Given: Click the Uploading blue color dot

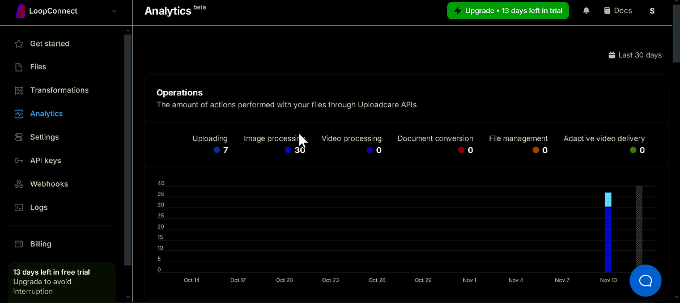Looking at the screenshot, I should coord(217,150).
